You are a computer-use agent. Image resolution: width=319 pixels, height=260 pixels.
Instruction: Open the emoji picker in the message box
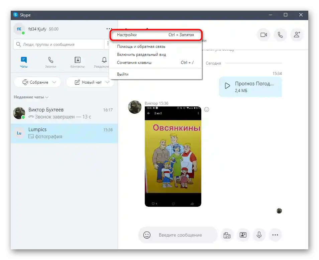(147, 235)
